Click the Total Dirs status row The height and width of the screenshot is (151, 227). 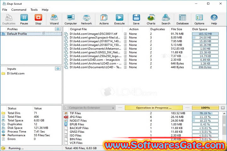pyautogui.click(x=31, y=113)
